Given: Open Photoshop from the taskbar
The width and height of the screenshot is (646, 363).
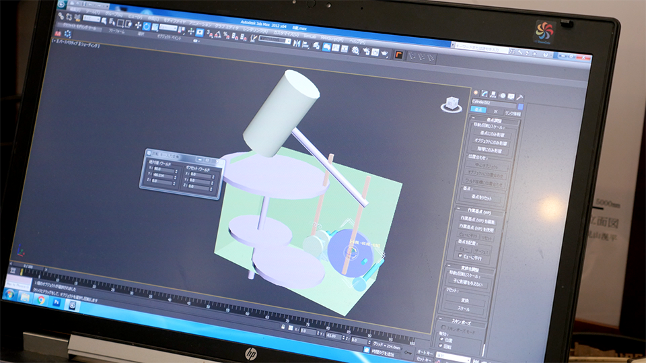Looking at the screenshot, I should click(57, 302).
